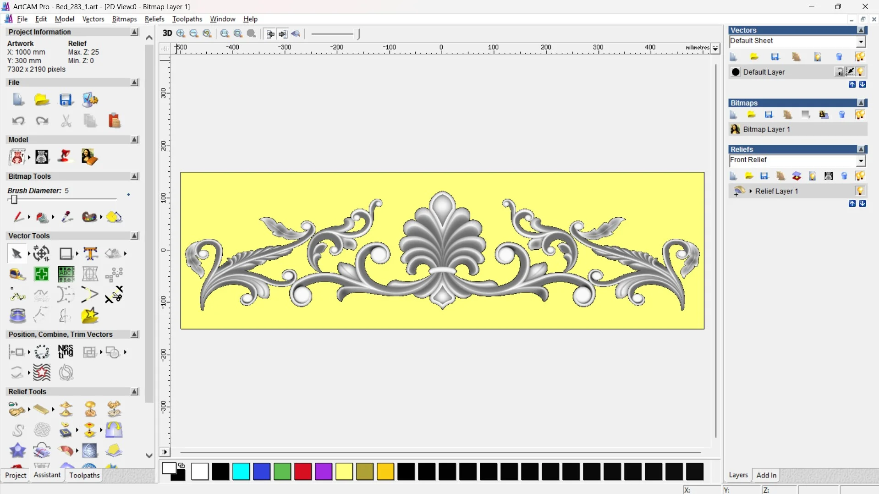Choose the Select Vectors arrow tool
879x494 pixels.
tap(17, 253)
